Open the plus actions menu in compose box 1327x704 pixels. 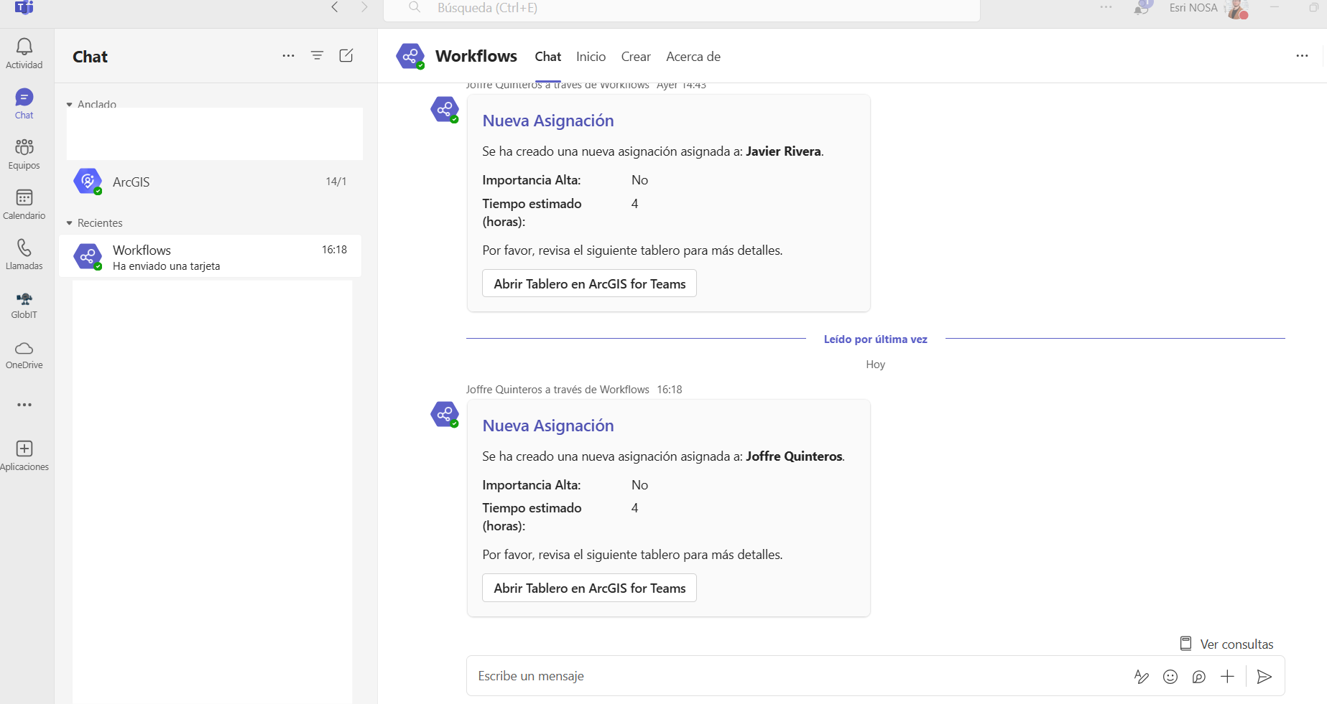click(1228, 677)
